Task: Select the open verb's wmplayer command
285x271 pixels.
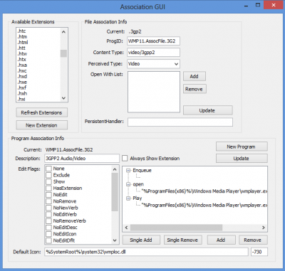Action: click(204, 191)
